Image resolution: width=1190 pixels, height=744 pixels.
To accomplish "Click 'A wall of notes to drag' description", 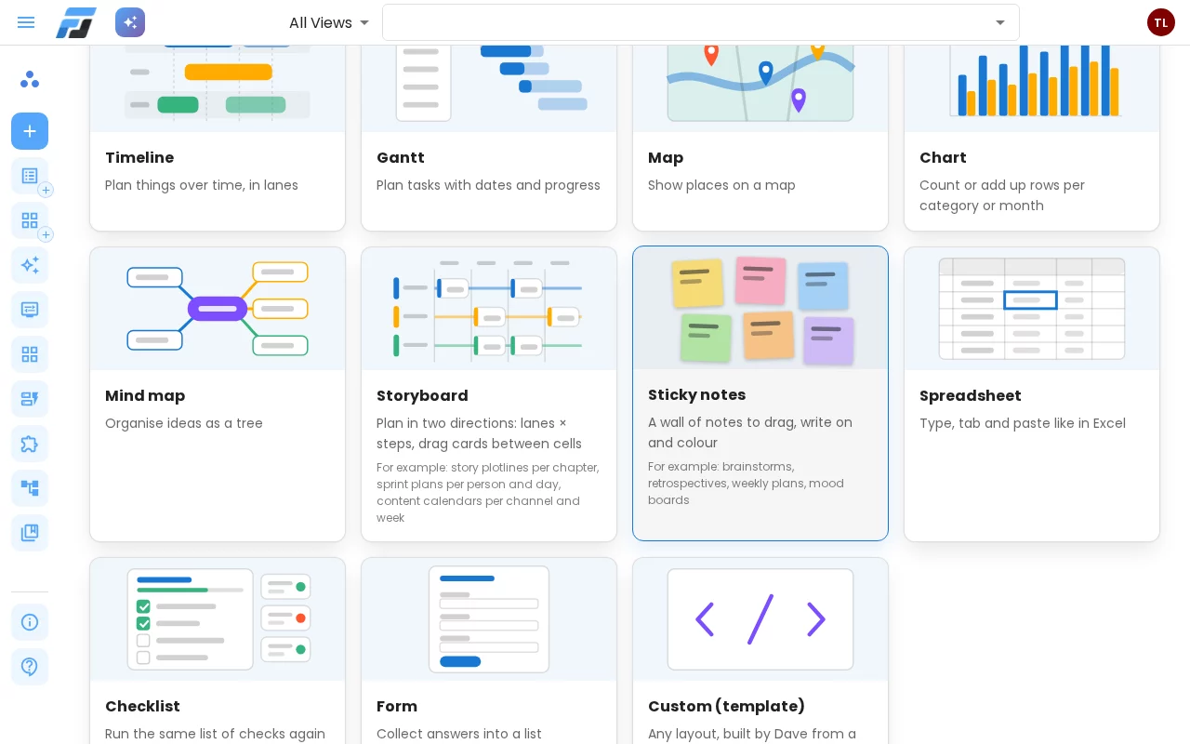I will pos(750,432).
